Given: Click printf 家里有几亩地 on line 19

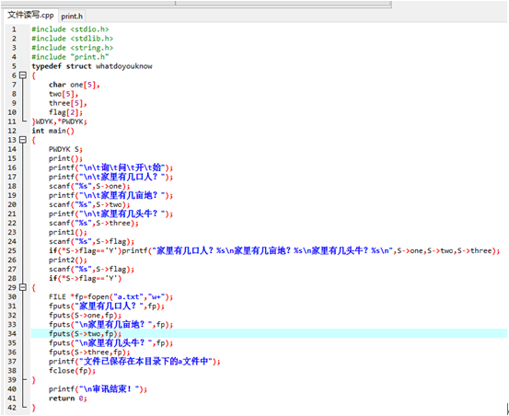Looking at the screenshot, I should click(x=111, y=195).
